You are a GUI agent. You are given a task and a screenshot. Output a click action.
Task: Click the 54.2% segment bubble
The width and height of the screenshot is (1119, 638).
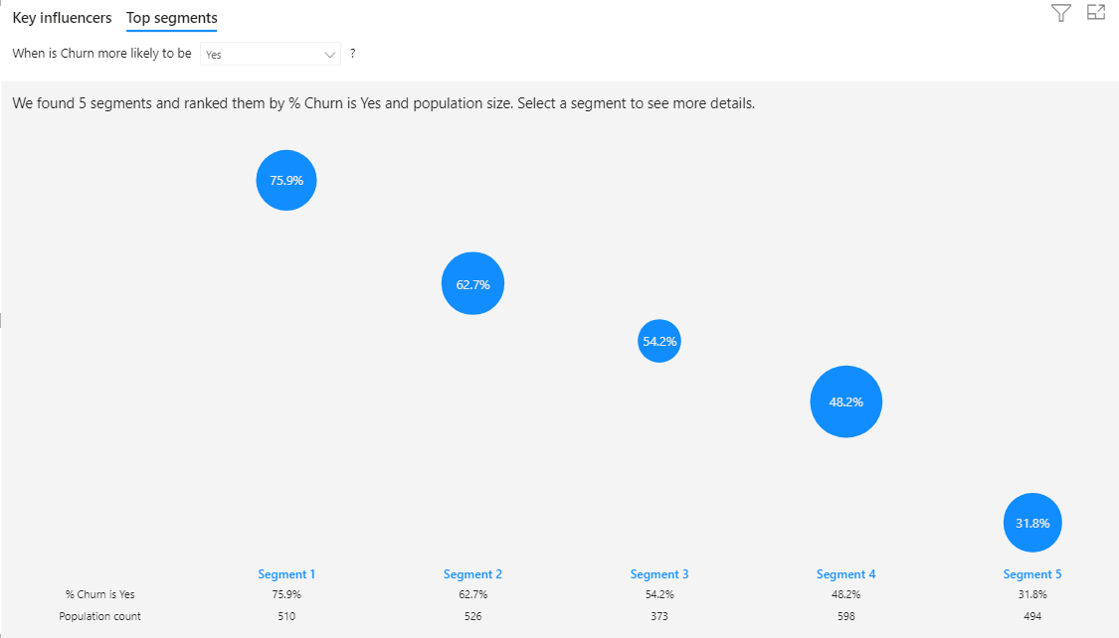tap(659, 341)
